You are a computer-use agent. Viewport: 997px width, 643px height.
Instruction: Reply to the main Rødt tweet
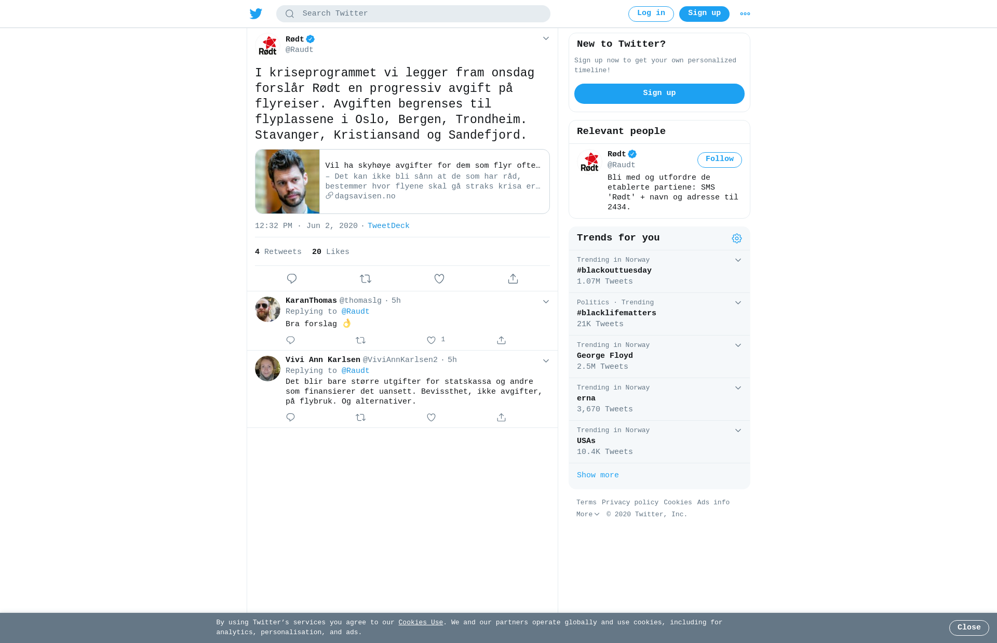coord(292,279)
